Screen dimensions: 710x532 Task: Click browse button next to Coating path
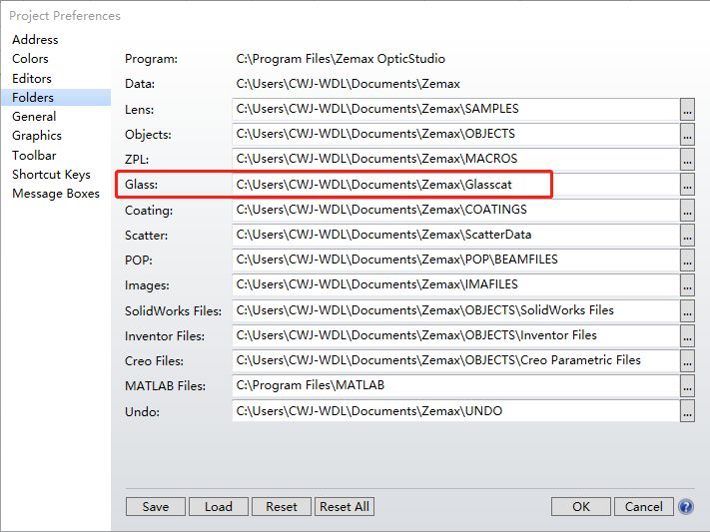click(687, 210)
